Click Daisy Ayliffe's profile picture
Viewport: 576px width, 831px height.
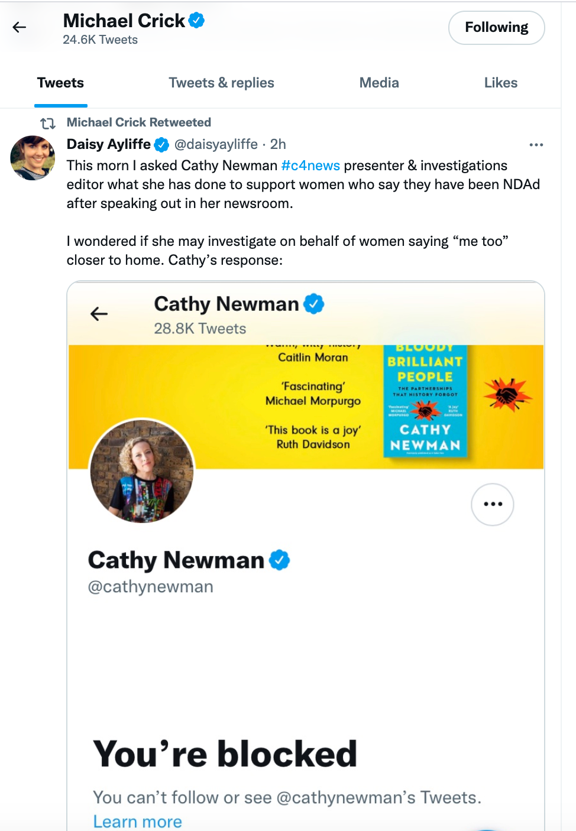click(33, 158)
